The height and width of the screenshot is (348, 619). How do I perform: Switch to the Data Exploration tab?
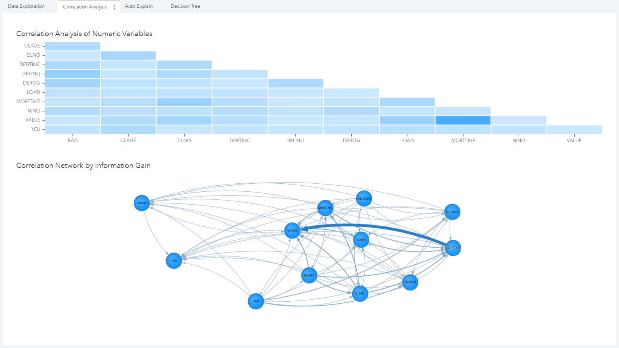pyautogui.click(x=27, y=6)
